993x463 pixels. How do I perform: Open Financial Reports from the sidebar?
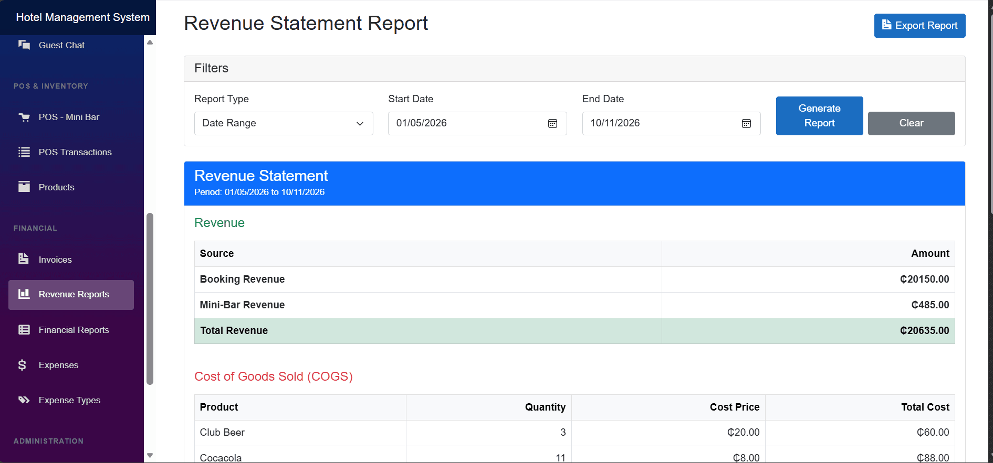[x=71, y=330]
